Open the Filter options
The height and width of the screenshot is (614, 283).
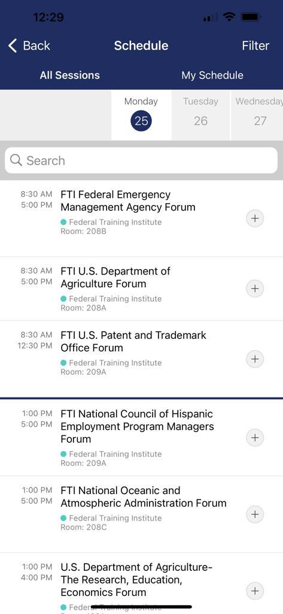click(255, 46)
